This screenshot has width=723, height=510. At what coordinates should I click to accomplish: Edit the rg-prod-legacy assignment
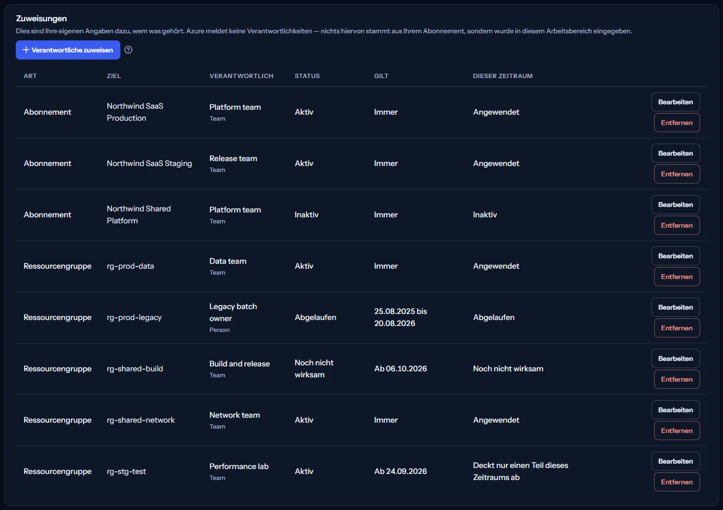click(x=675, y=307)
